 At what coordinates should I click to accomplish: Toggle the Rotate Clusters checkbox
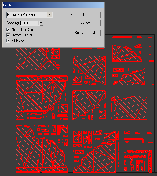[8, 35]
